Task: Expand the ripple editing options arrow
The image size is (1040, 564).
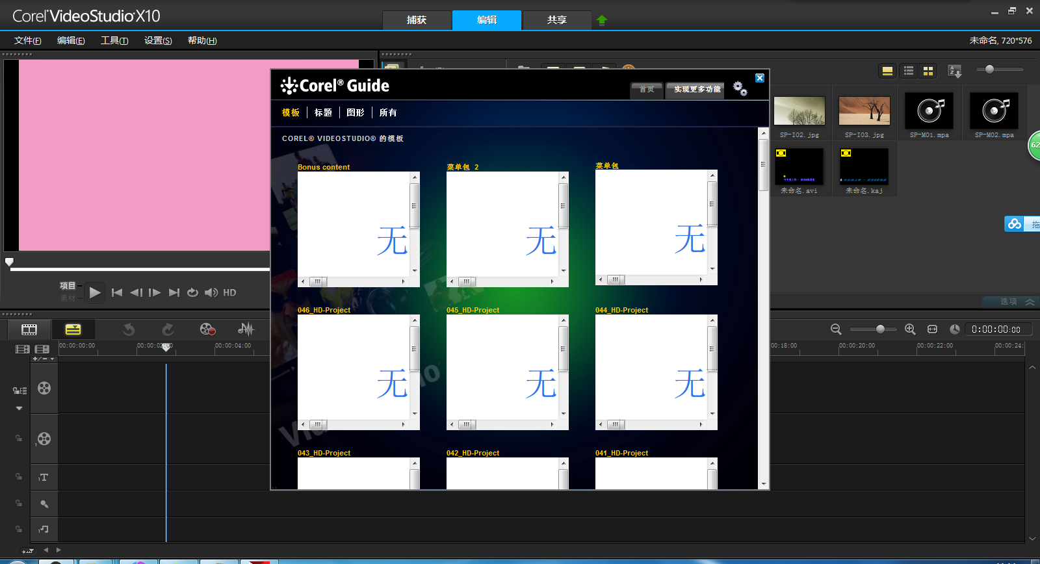Action: 19,409
